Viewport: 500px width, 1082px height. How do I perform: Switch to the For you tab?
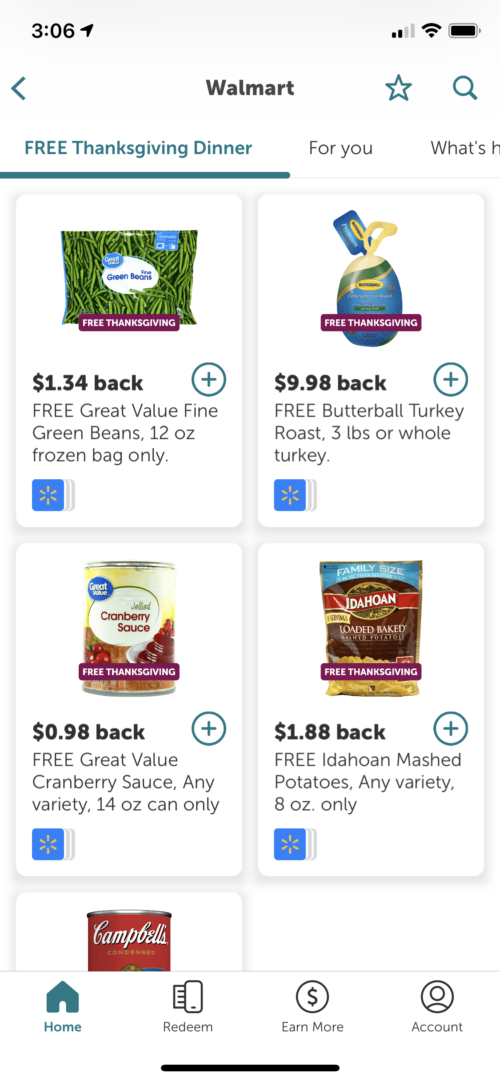click(x=341, y=148)
